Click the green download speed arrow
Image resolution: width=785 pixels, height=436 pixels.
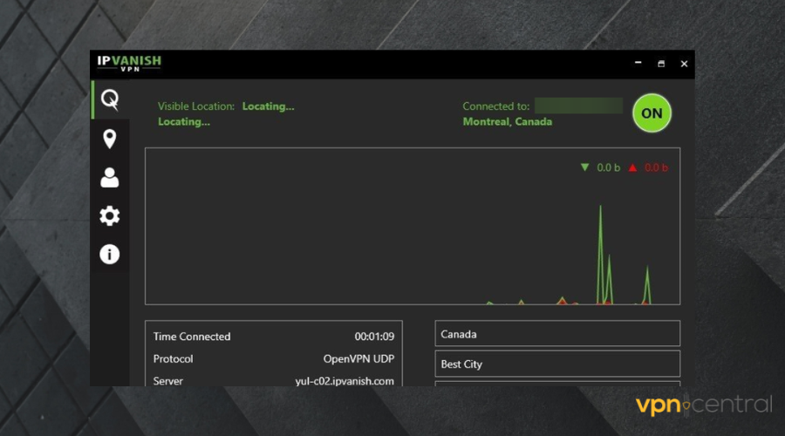click(584, 167)
